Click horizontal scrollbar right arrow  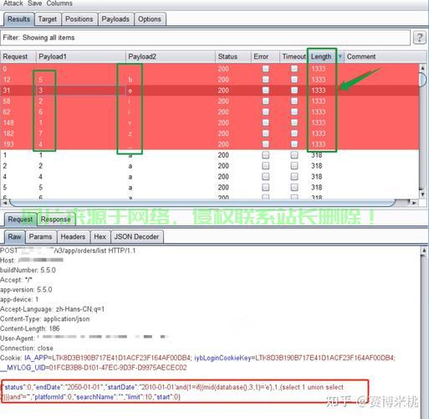click(414, 203)
